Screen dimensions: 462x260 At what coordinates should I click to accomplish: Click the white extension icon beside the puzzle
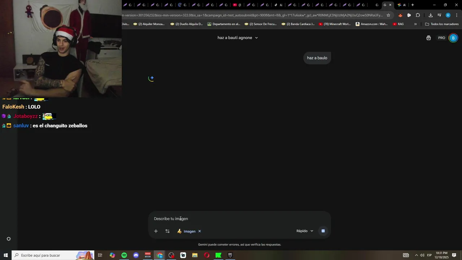[409, 15]
